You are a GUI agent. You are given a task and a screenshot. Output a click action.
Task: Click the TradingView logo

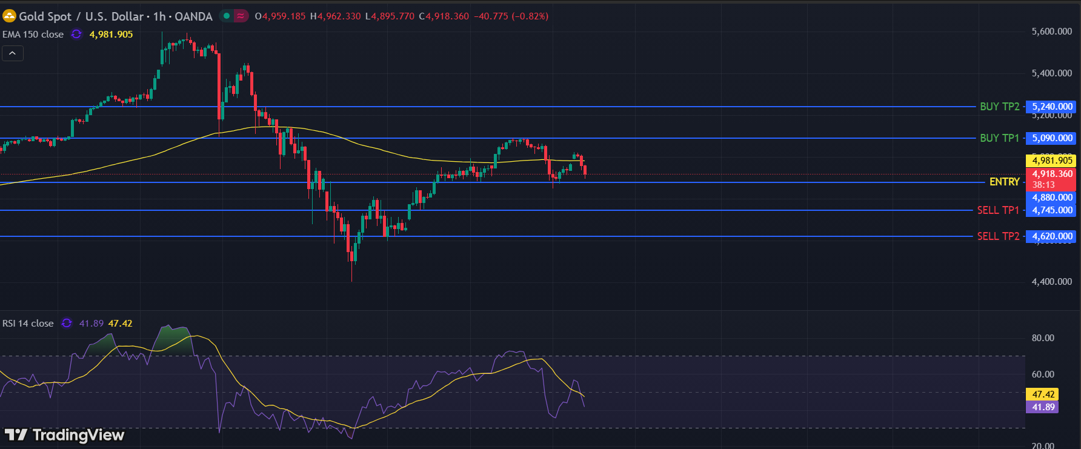tap(64, 435)
